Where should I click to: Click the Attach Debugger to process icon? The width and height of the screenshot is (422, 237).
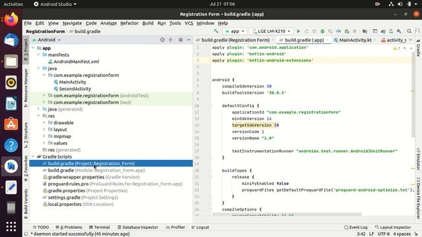(347, 32)
